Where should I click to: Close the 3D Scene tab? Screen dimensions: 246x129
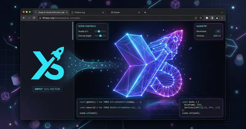tap(139, 12)
